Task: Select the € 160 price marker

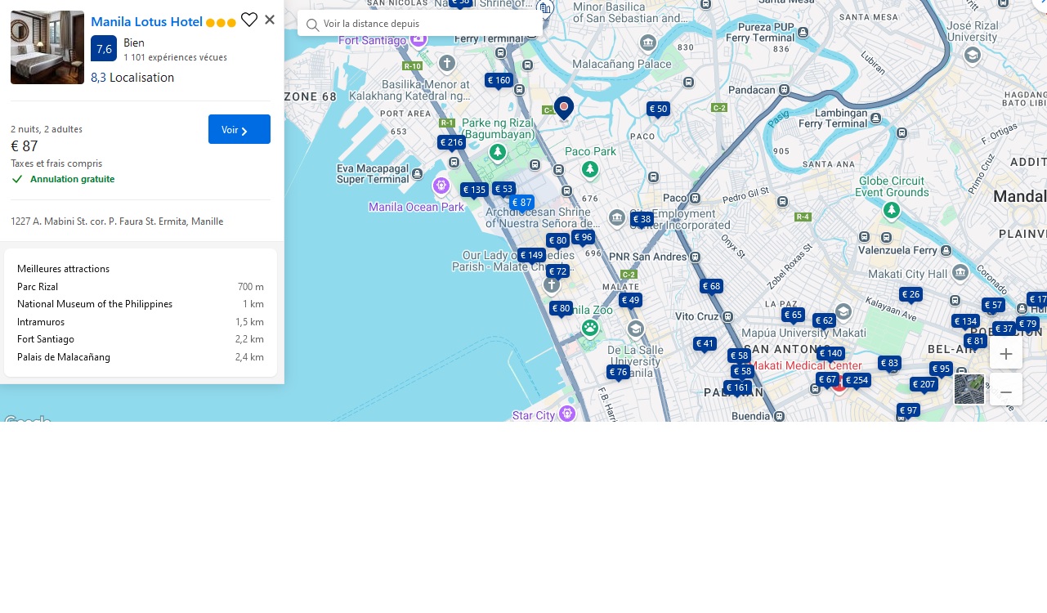Action: 499,80
